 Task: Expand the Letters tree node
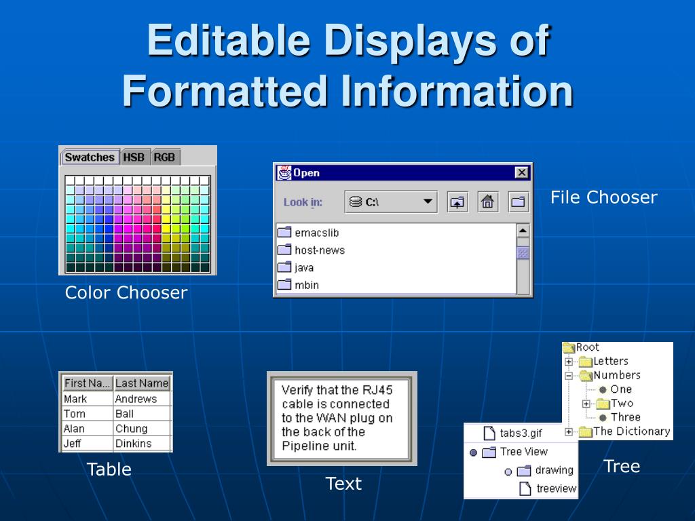tap(569, 362)
